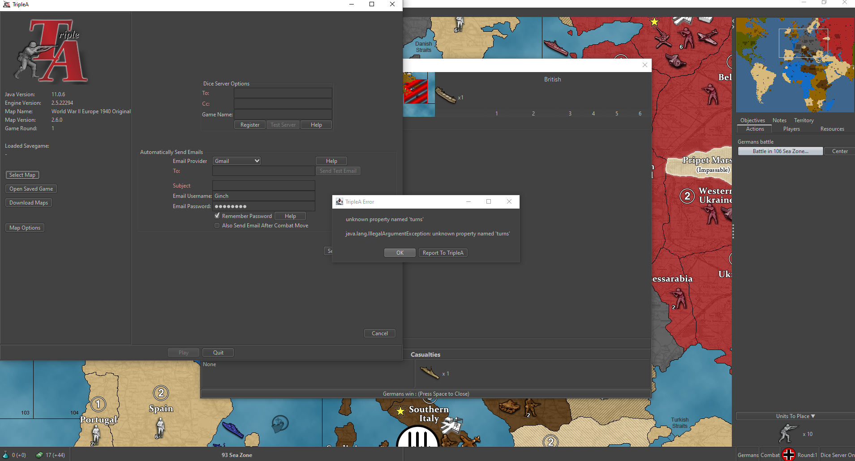Click the German iron cross roundel icon
Screen dimensions: 855x461
789,454
